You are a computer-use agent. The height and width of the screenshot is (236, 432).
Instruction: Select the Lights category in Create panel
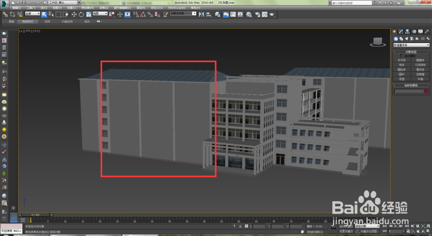pos(407,38)
